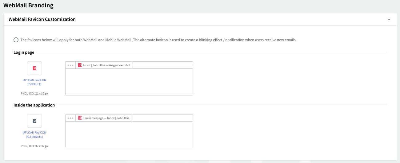Click the default red favicon image box
The image size is (400, 163).
34,68
